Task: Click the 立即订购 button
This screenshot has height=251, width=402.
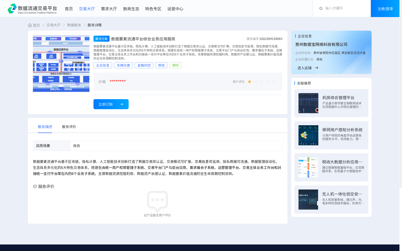Action: click(111, 104)
